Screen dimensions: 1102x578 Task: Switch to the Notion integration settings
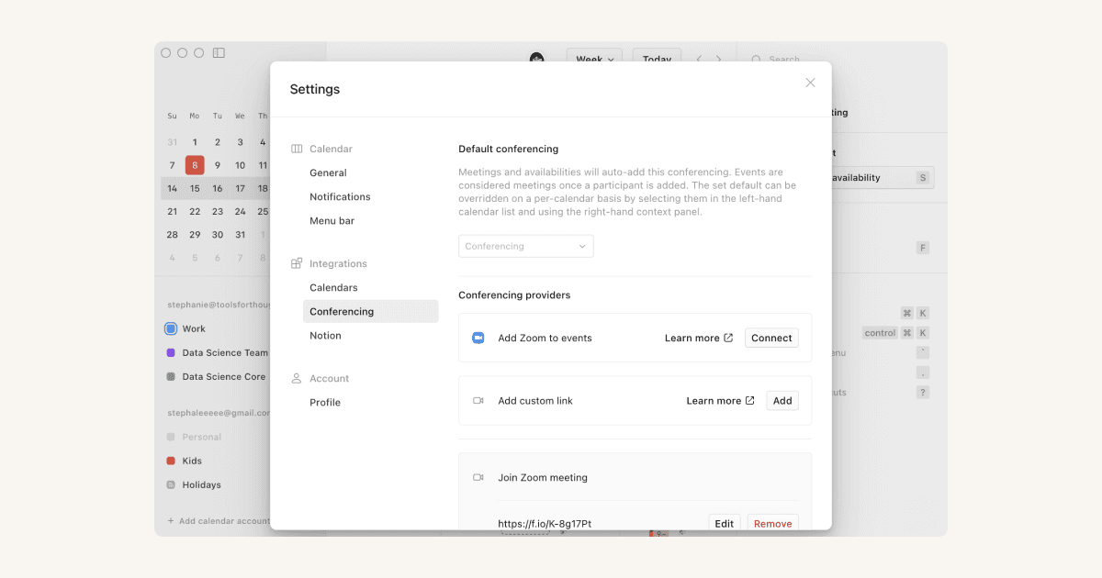[x=325, y=335]
